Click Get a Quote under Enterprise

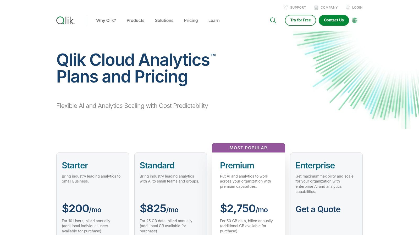coord(318,209)
